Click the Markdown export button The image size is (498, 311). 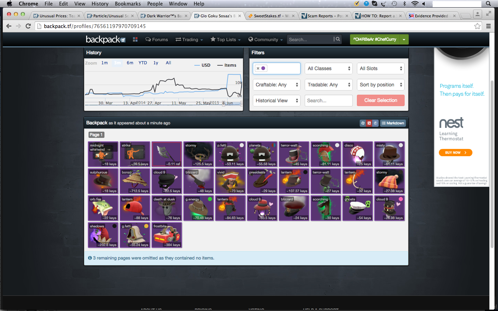pos(393,123)
